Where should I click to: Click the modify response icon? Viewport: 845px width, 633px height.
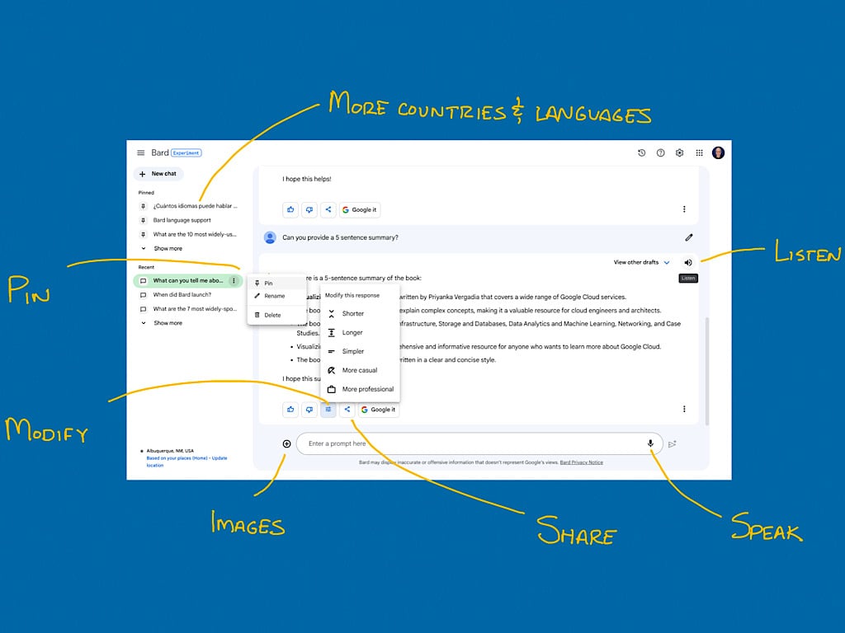coord(328,410)
